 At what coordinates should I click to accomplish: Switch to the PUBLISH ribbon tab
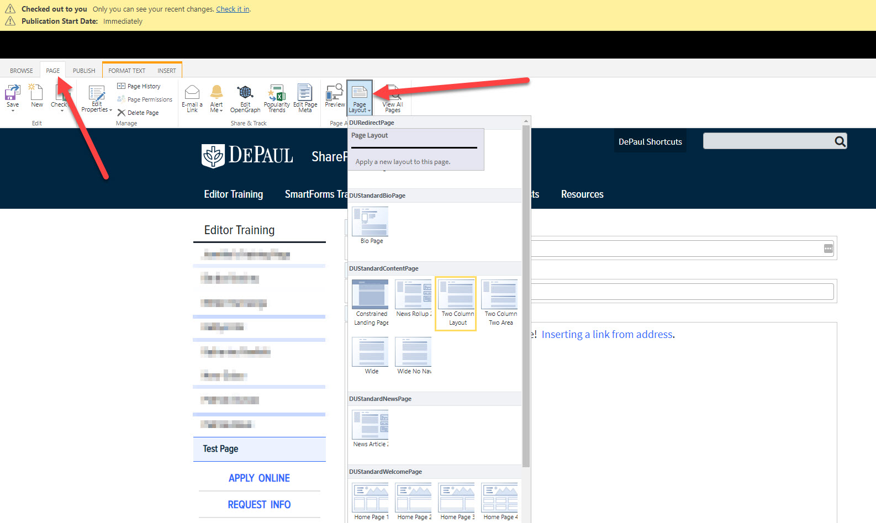point(84,71)
